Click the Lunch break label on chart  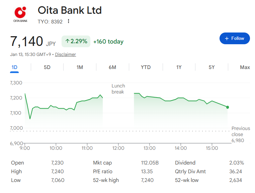(118, 89)
